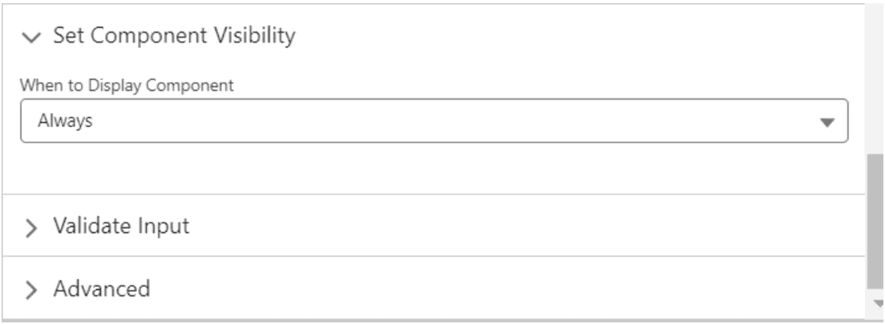Click the Set Component Visibility heading text
The image size is (885, 324).
pos(173,36)
